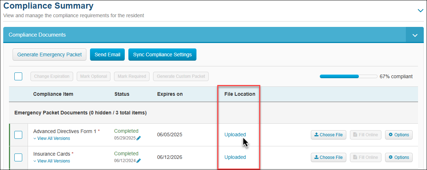The height and width of the screenshot is (170, 427).
Task: Click the Insurance Cards item name
Action: coord(52,154)
